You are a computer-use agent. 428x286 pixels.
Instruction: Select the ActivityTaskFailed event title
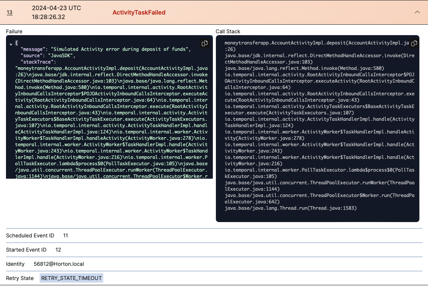click(x=139, y=13)
